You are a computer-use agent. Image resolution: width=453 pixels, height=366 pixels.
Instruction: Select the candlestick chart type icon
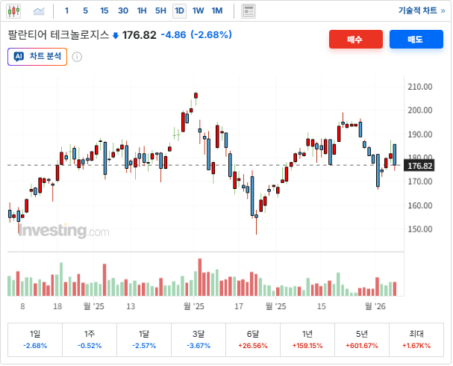pos(13,11)
